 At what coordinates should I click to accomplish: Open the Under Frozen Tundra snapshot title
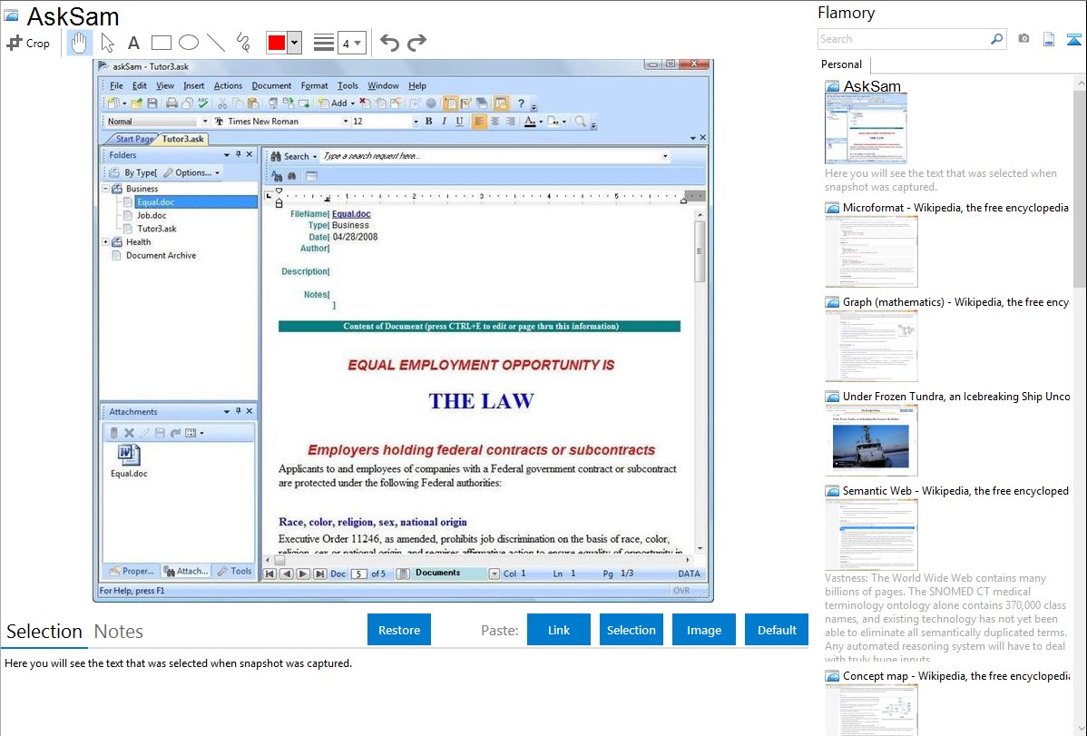tap(956, 396)
